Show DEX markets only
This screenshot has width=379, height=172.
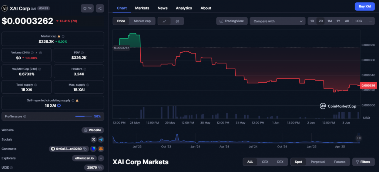[280, 162]
